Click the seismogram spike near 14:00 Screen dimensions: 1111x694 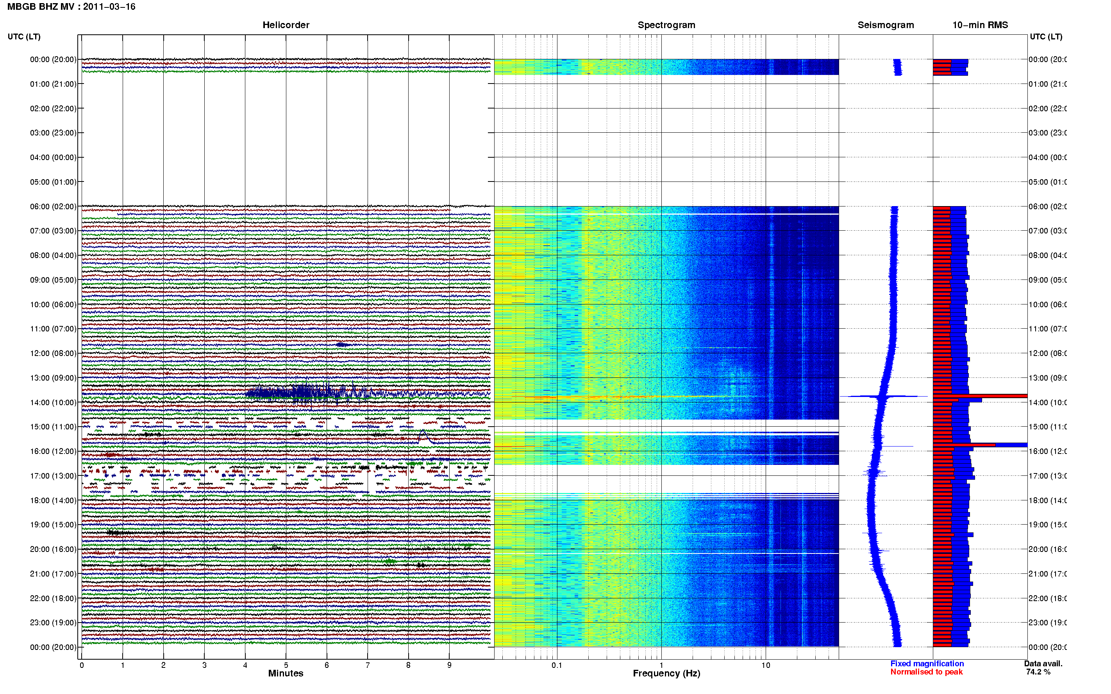click(883, 396)
